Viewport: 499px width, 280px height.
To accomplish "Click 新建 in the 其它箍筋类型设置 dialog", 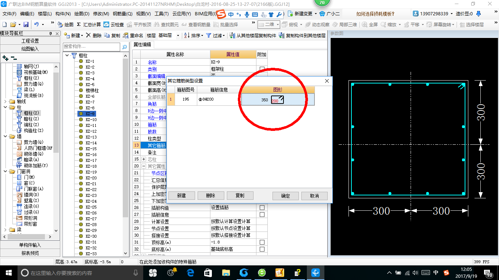I will pyautogui.click(x=182, y=195).
